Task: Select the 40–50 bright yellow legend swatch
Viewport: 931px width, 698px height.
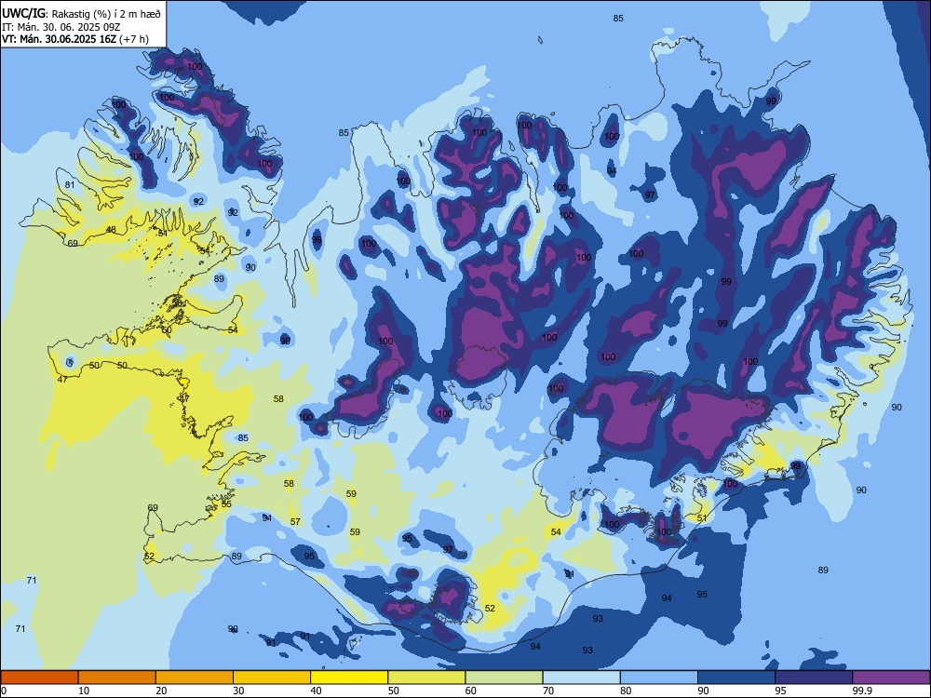Action: (x=349, y=678)
